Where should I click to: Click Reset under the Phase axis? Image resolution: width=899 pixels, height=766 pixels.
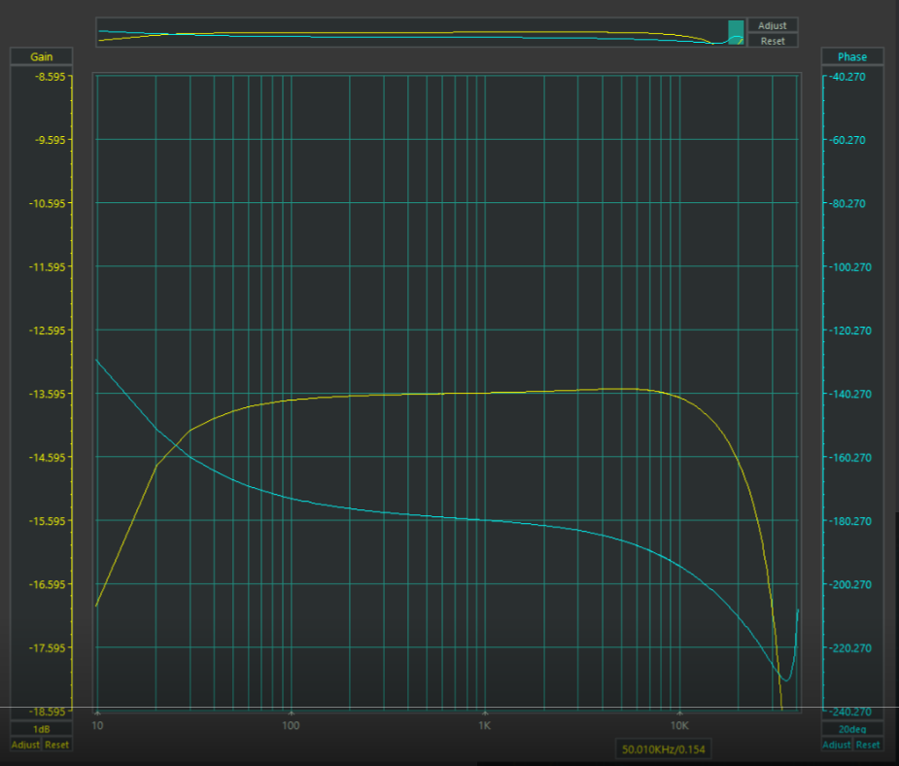(868, 745)
